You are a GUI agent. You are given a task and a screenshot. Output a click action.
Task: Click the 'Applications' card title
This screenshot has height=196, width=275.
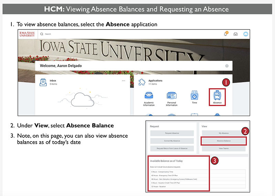(x=155, y=81)
